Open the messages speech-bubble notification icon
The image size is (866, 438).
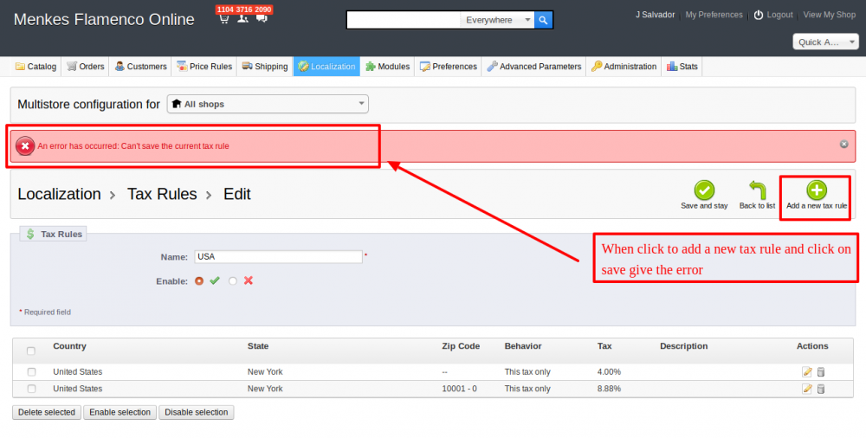tap(262, 19)
